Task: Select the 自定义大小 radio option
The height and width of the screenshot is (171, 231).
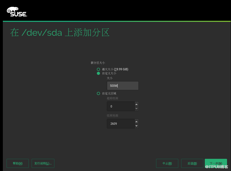Action: pyautogui.click(x=99, y=73)
